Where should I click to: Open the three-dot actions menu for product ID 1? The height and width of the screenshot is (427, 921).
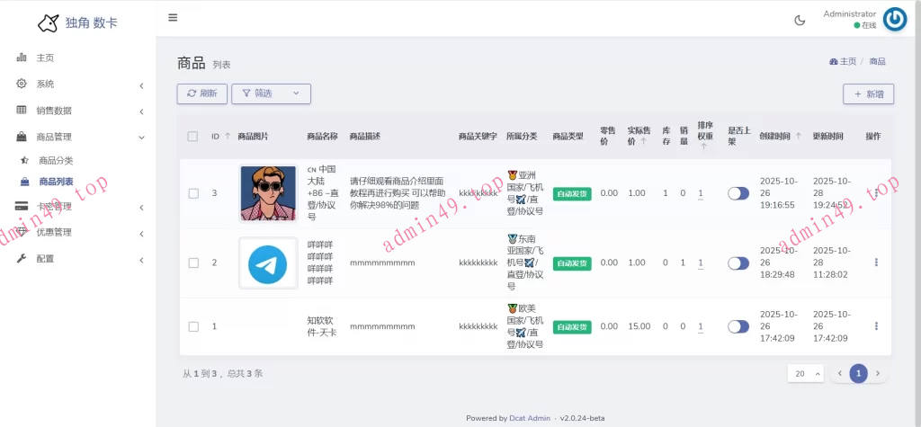(x=876, y=326)
